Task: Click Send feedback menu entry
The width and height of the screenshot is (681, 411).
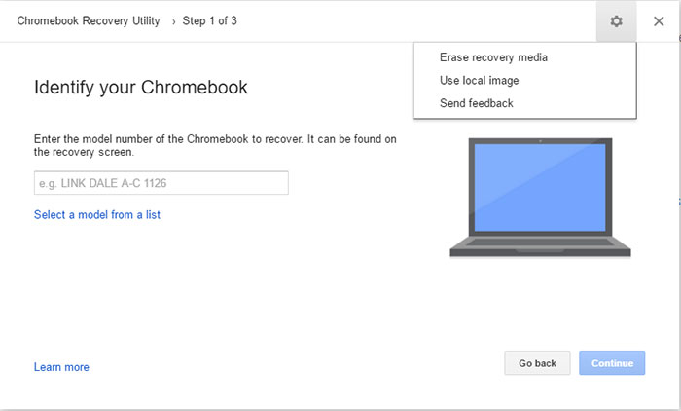Action: point(477,103)
